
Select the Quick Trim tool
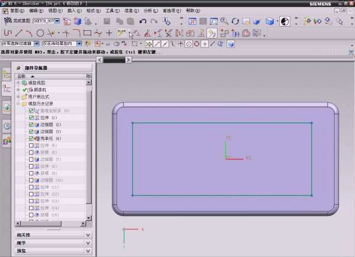[51, 33]
